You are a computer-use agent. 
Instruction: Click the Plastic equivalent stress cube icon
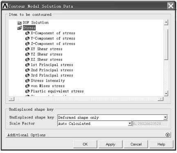[x=27, y=92]
